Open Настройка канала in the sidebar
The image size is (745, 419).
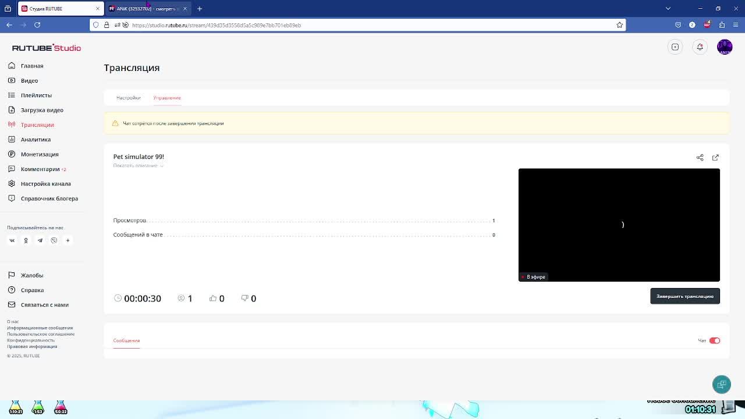coord(45,184)
